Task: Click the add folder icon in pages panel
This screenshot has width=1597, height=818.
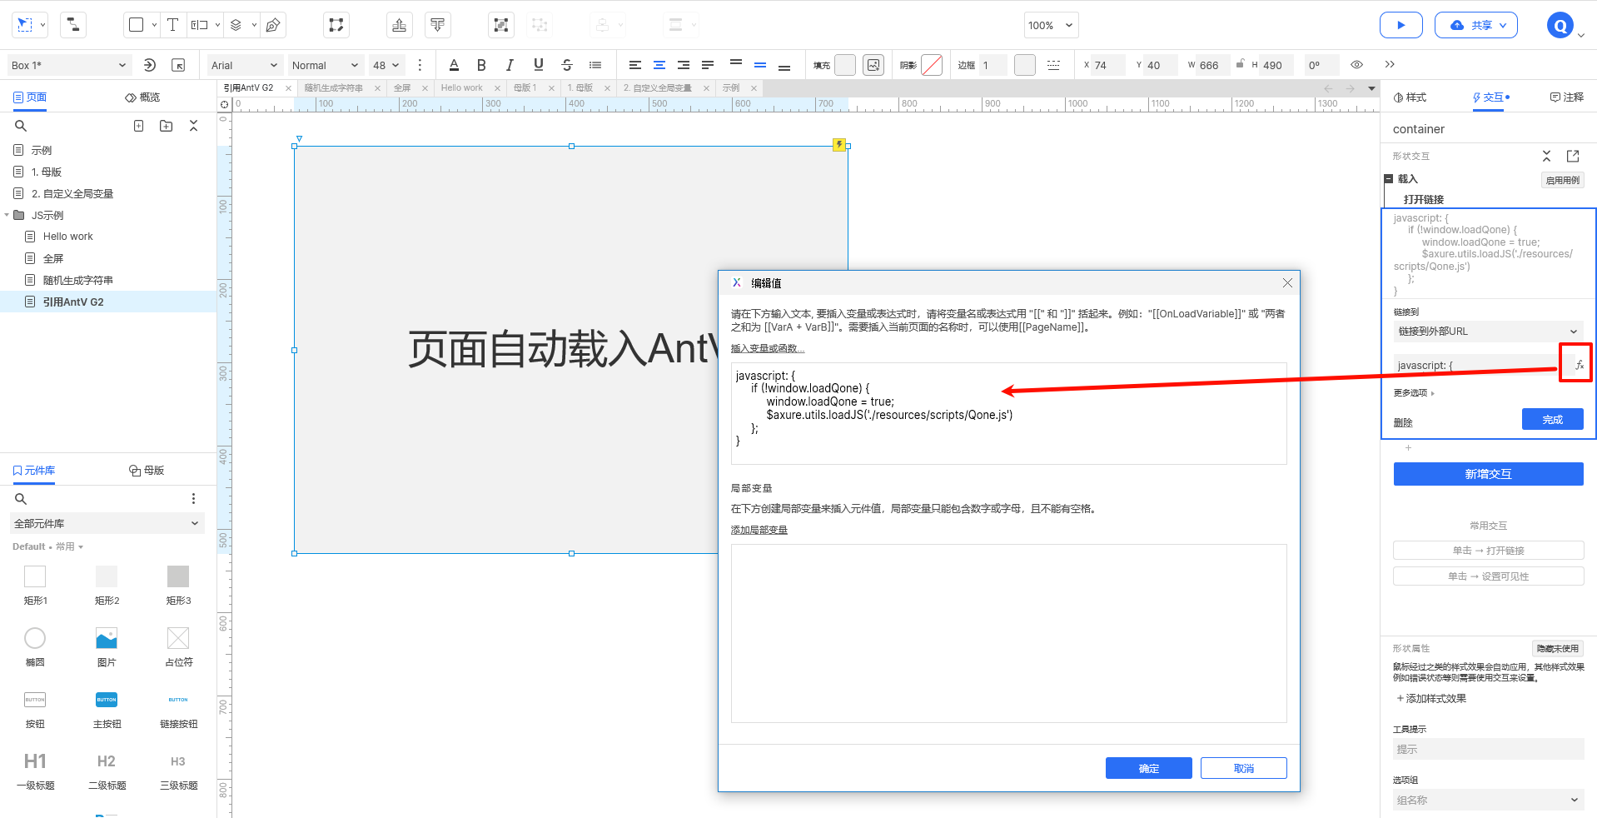Action: coord(167,126)
